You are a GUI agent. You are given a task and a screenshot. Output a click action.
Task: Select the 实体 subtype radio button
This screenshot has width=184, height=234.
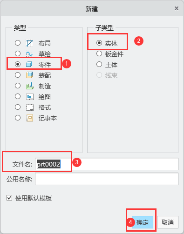pyautogui.click(x=99, y=43)
